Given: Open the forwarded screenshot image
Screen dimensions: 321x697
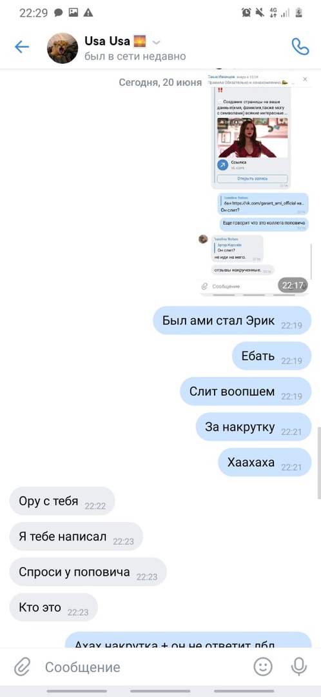Looking at the screenshot, I should (254, 182).
